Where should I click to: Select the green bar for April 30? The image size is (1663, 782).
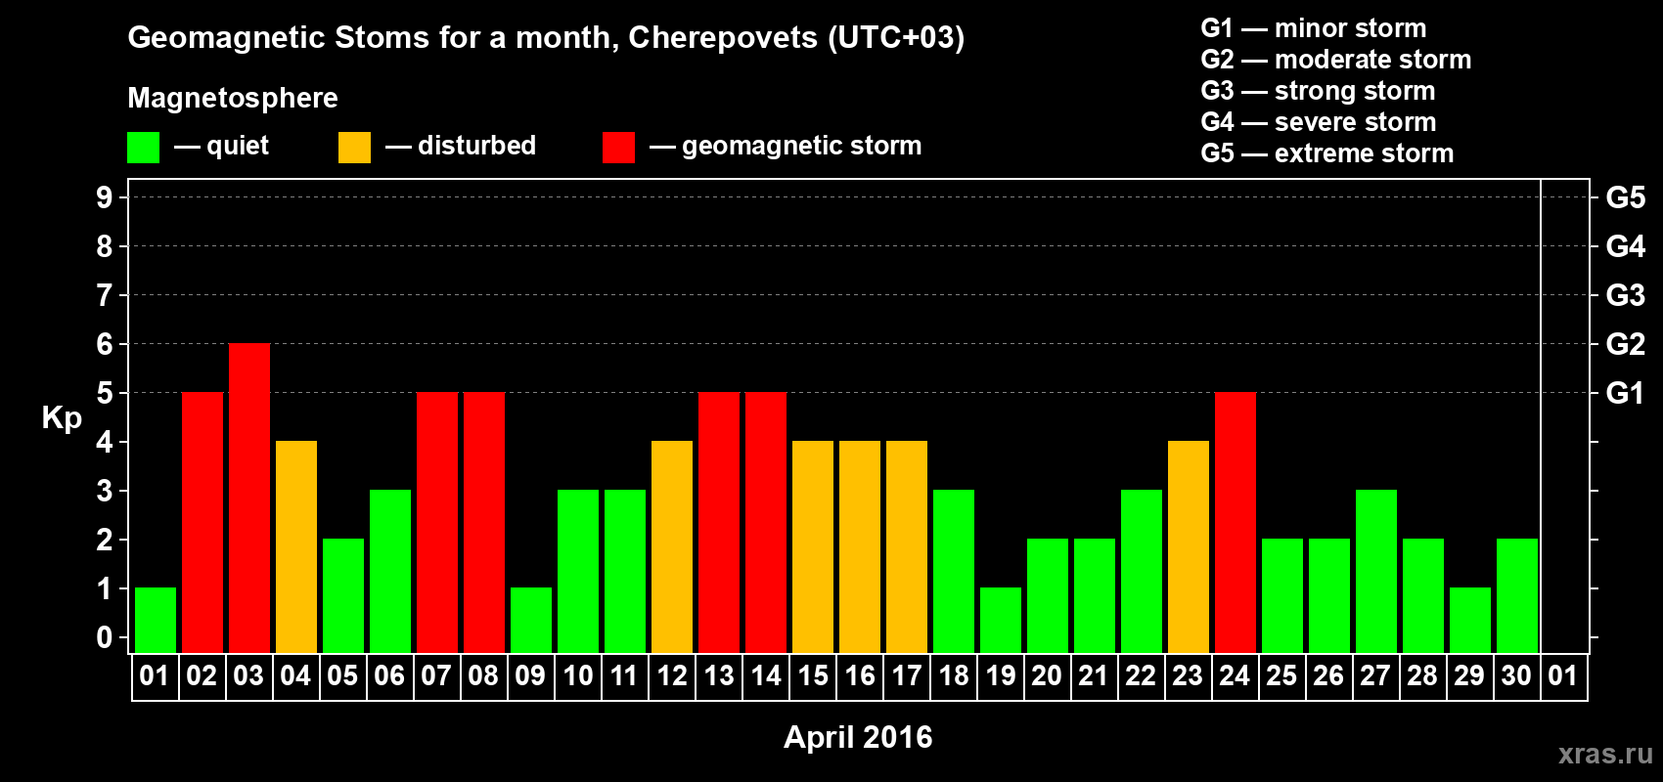coord(1517,596)
